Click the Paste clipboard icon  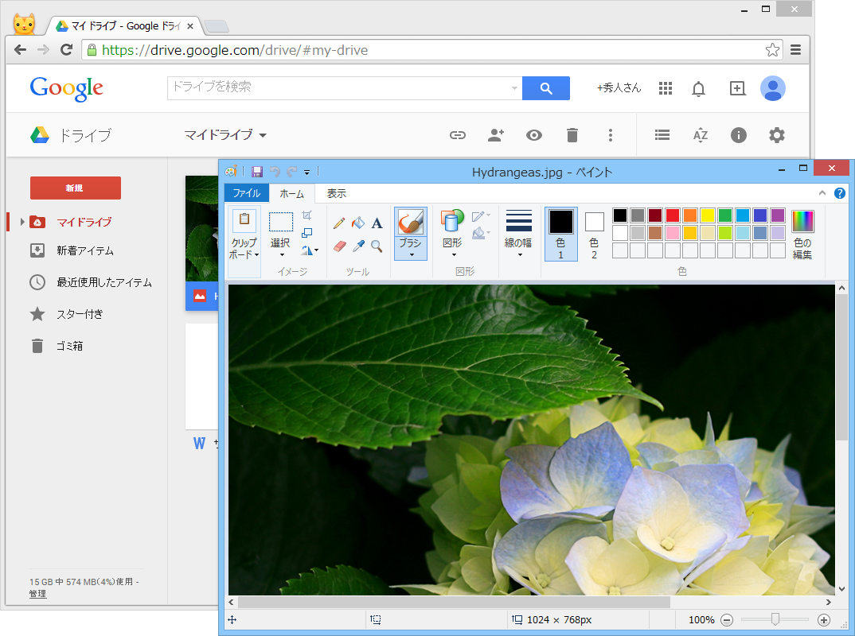pos(244,220)
